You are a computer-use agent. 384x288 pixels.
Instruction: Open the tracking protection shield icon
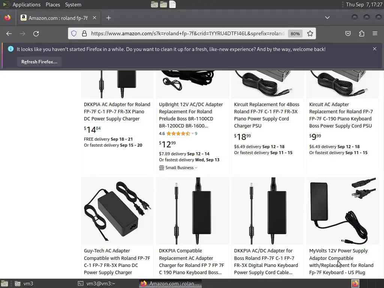[x=74, y=33]
